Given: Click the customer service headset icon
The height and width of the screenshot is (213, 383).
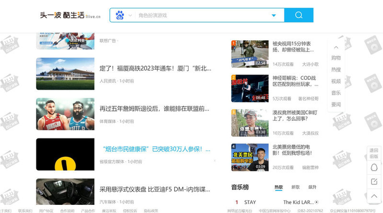Looking at the screenshot, I should [x=374, y=167].
